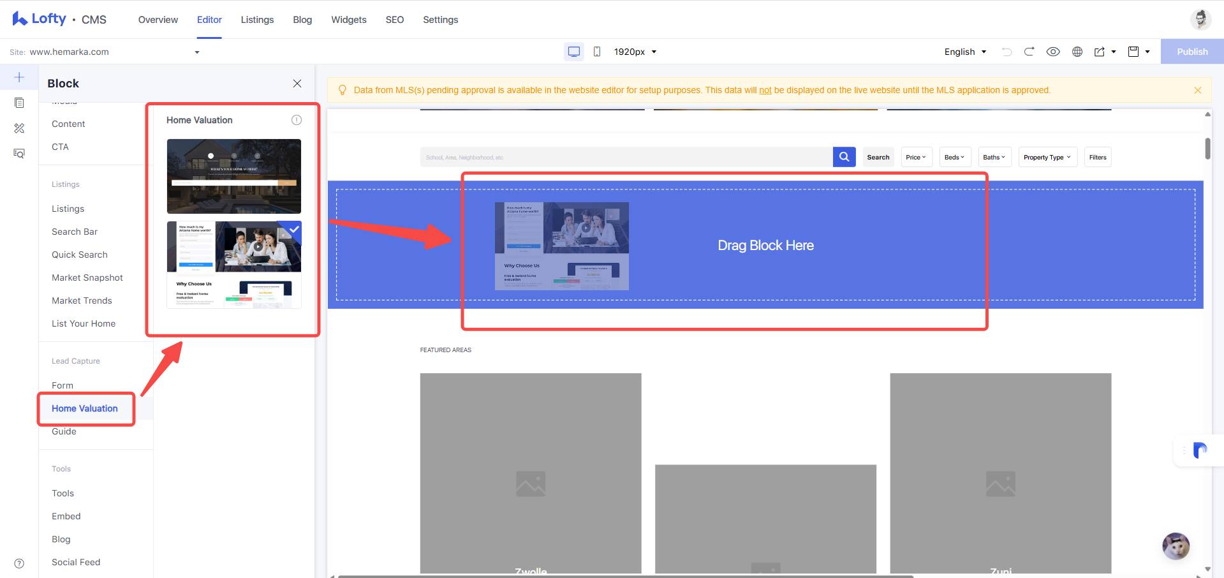Screen dimensions: 1224x578
Task: Open the English language dropdown
Action: [965, 52]
